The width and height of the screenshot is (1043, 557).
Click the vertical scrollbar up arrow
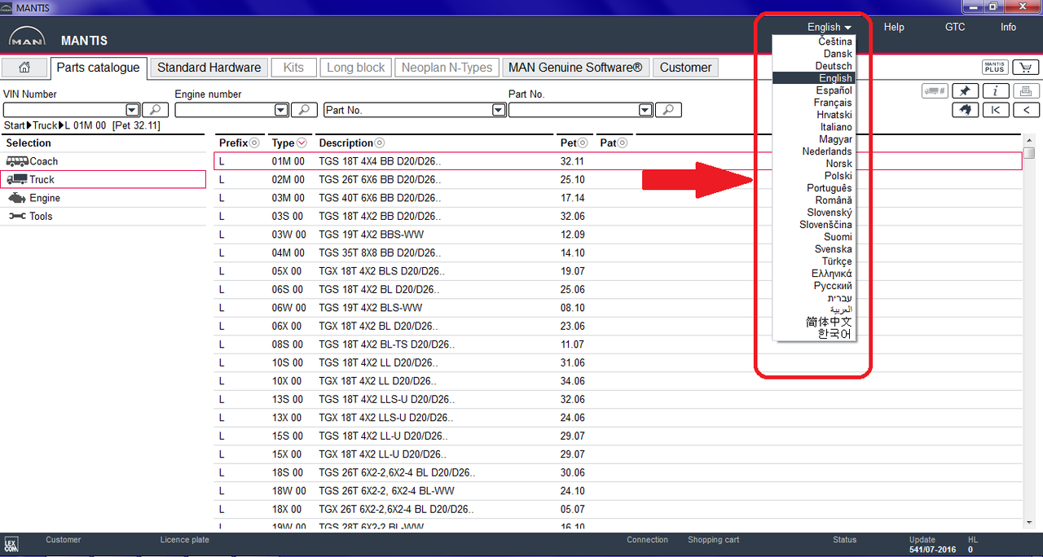(1030, 140)
